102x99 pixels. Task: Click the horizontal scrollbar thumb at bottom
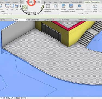pyautogui.click(x=72, y=98)
